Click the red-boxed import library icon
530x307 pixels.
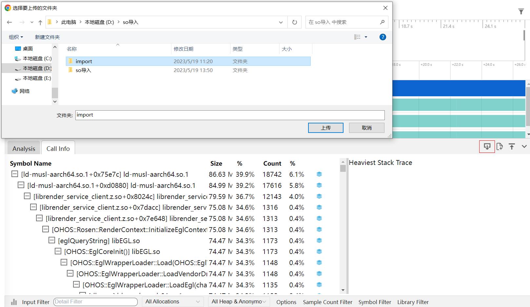487,146
